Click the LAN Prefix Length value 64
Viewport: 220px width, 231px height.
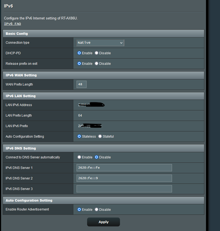pos(80,115)
